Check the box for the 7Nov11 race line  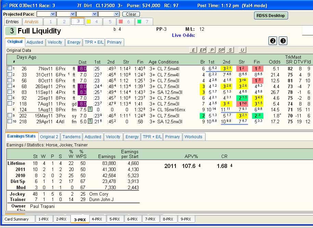point(10,68)
